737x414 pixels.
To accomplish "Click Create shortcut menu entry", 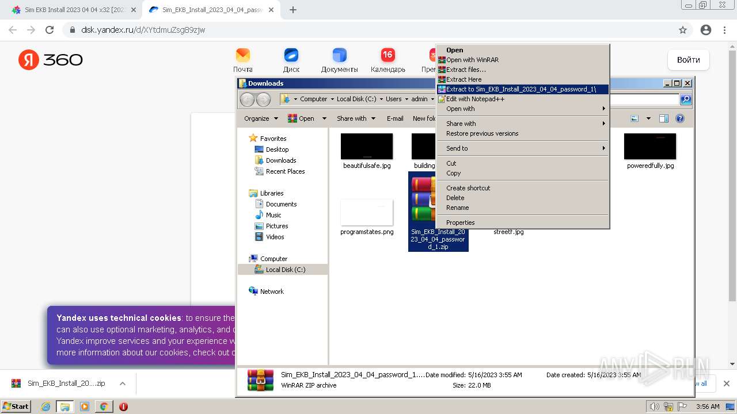I will [523, 188].
